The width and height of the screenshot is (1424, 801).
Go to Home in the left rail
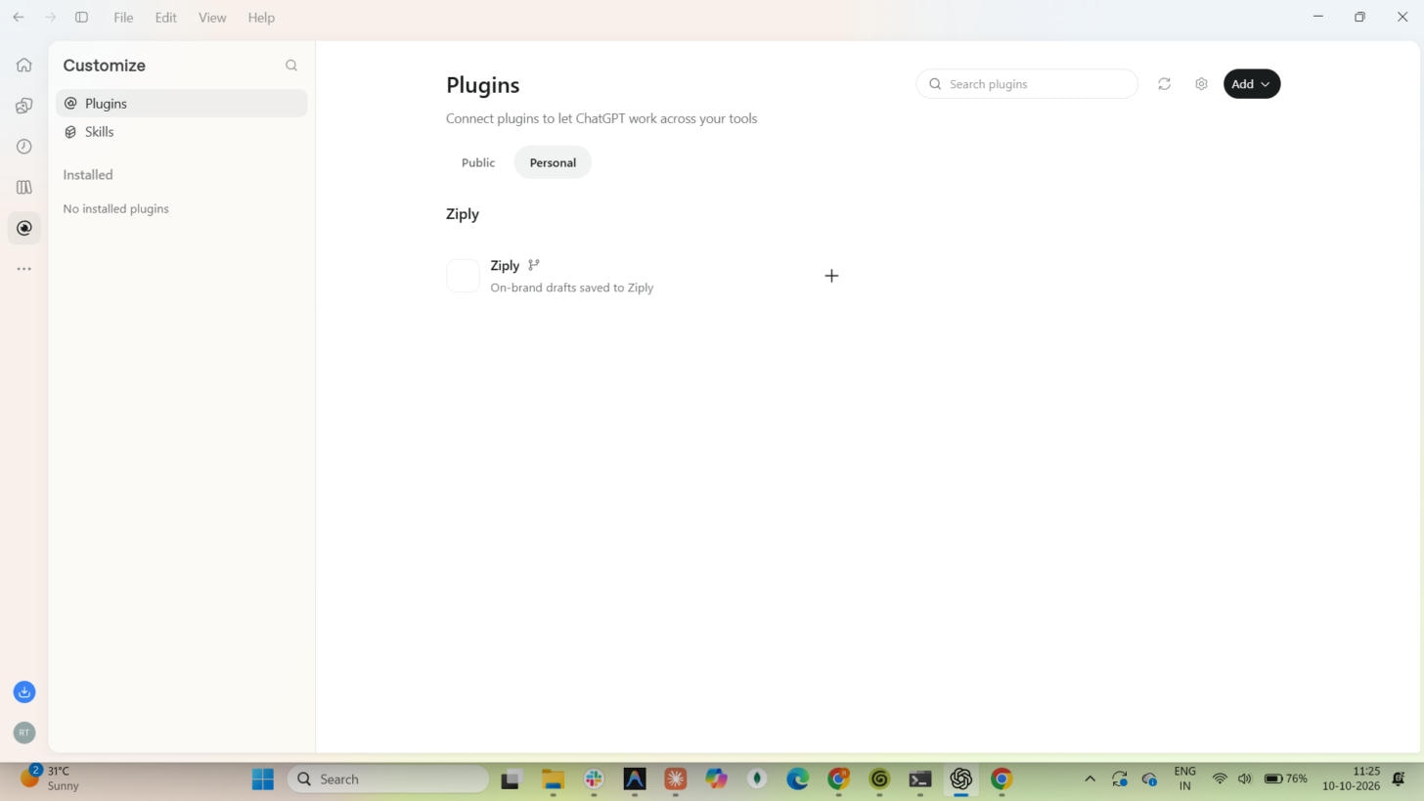point(24,66)
